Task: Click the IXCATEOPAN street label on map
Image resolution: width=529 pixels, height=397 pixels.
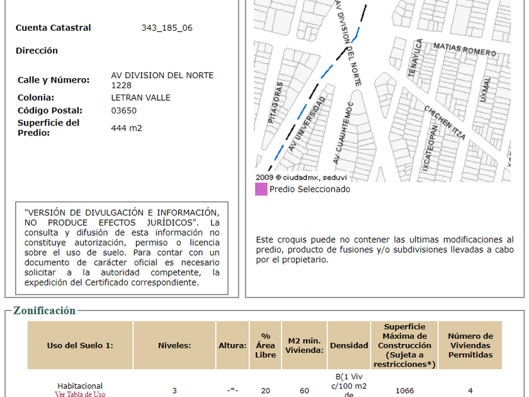Action: point(430,148)
